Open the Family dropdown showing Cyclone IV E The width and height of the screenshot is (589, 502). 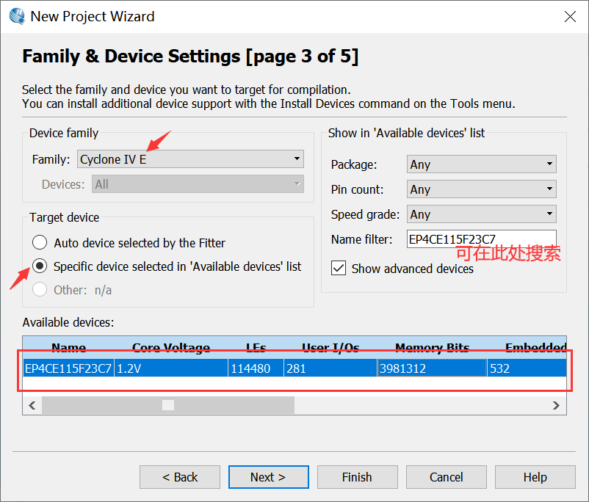click(x=190, y=159)
